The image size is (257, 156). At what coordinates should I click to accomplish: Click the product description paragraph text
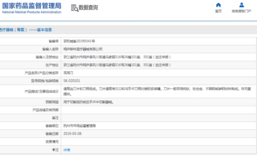[157, 91]
